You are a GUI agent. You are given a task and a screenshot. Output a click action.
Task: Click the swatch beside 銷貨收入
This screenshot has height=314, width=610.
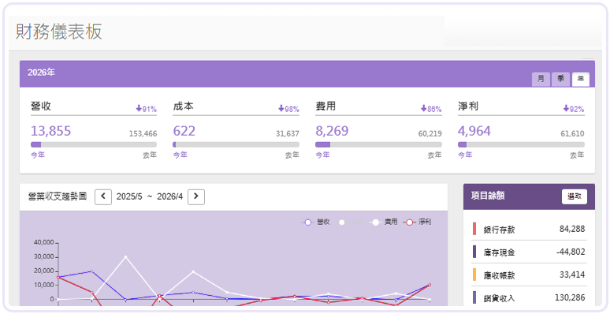click(474, 297)
